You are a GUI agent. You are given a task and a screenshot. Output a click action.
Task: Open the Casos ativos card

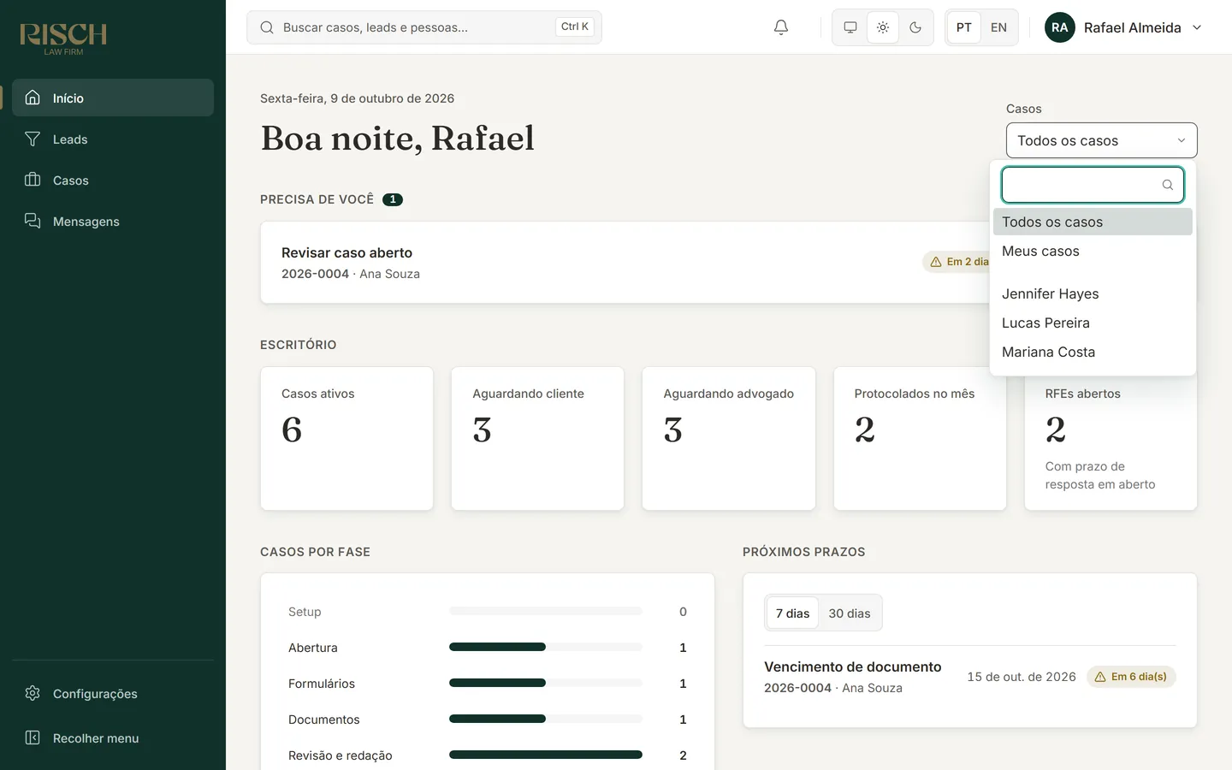pyautogui.click(x=346, y=439)
